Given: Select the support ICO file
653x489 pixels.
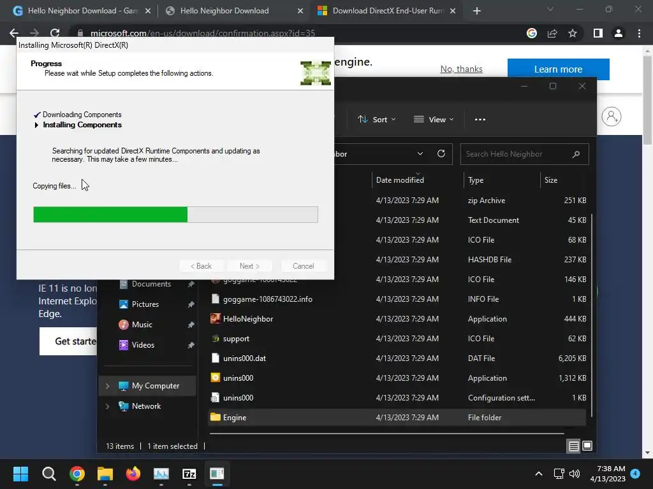Looking at the screenshot, I should (x=397, y=339).
